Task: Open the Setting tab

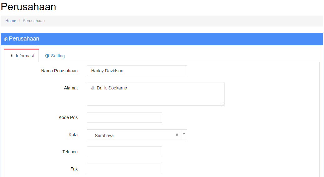Action: pos(55,56)
